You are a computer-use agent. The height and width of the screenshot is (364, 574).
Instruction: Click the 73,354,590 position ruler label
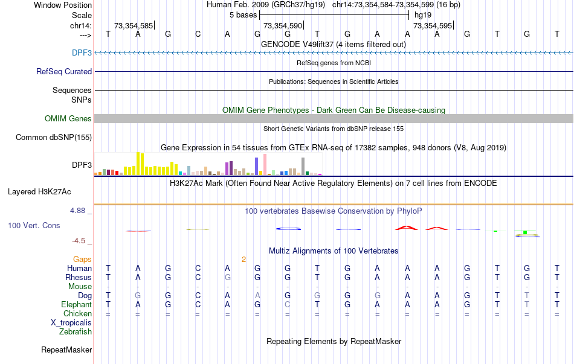tap(283, 26)
